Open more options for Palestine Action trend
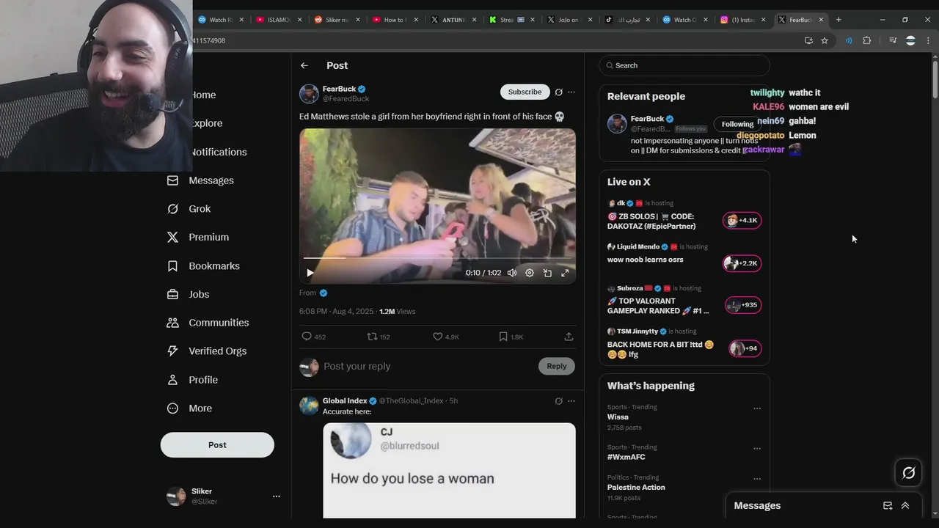Image resolution: width=939 pixels, height=528 pixels. [x=757, y=479]
